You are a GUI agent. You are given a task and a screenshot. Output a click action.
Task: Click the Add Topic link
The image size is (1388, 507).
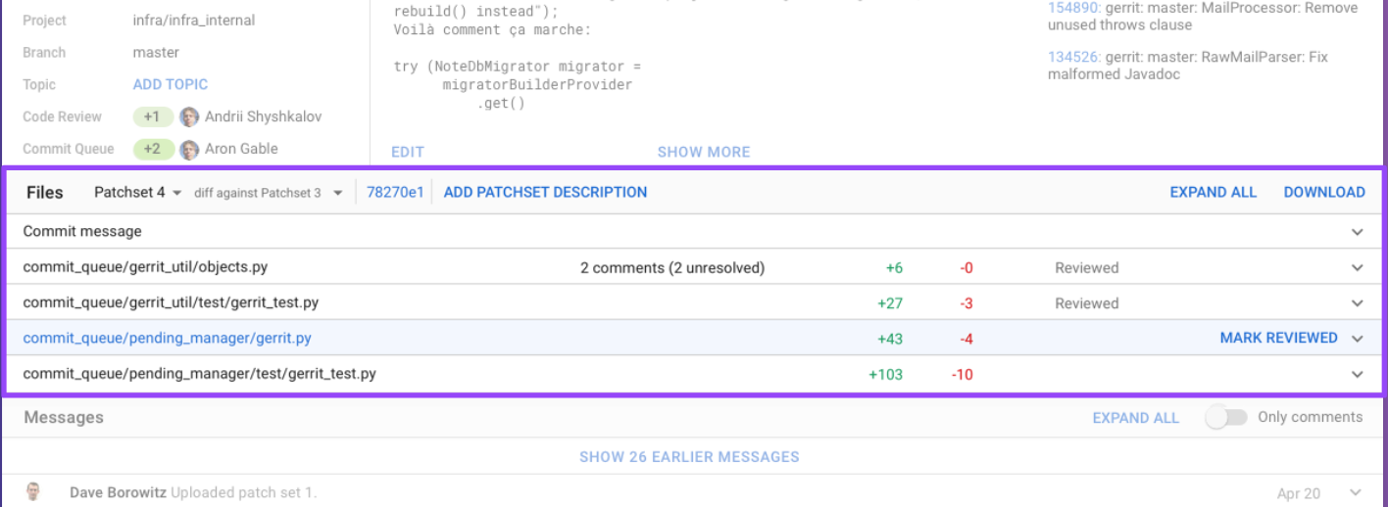171,85
